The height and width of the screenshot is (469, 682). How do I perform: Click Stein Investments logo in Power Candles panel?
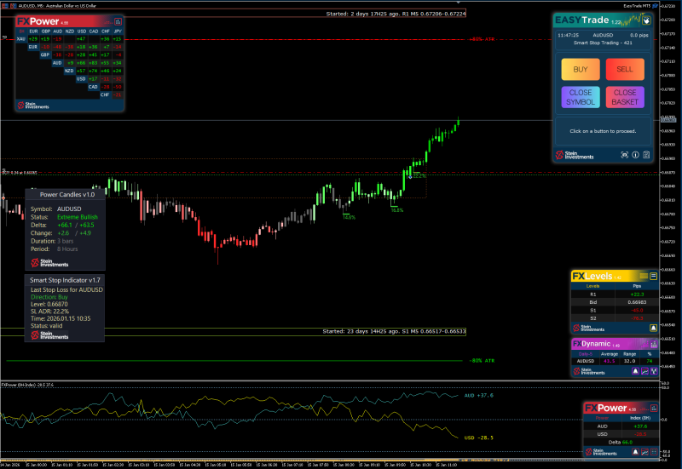coord(49,263)
